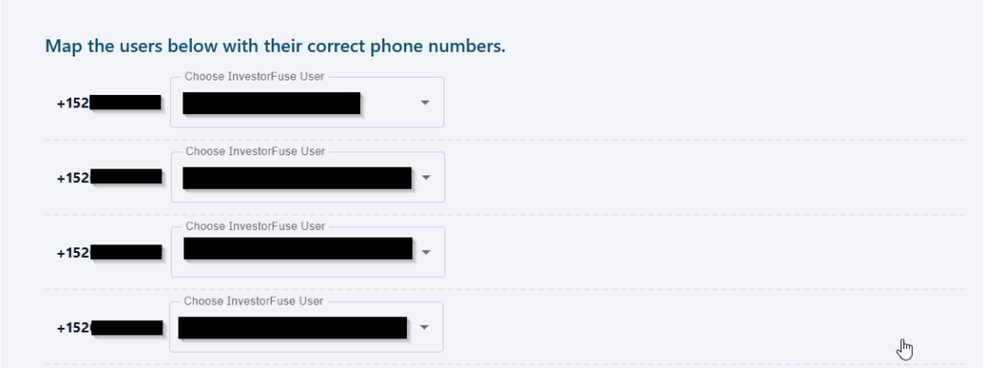Image resolution: width=983 pixels, height=368 pixels.
Task: Open the bottom Choose InvestorFuse User combo box
Action: [x=306, y=327]
